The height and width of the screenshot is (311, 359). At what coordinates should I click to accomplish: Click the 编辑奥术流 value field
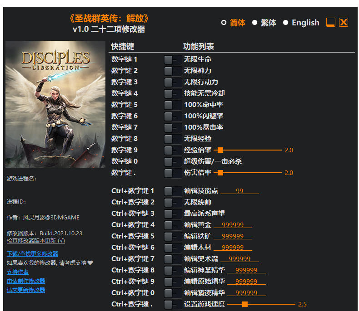point(239,259)
